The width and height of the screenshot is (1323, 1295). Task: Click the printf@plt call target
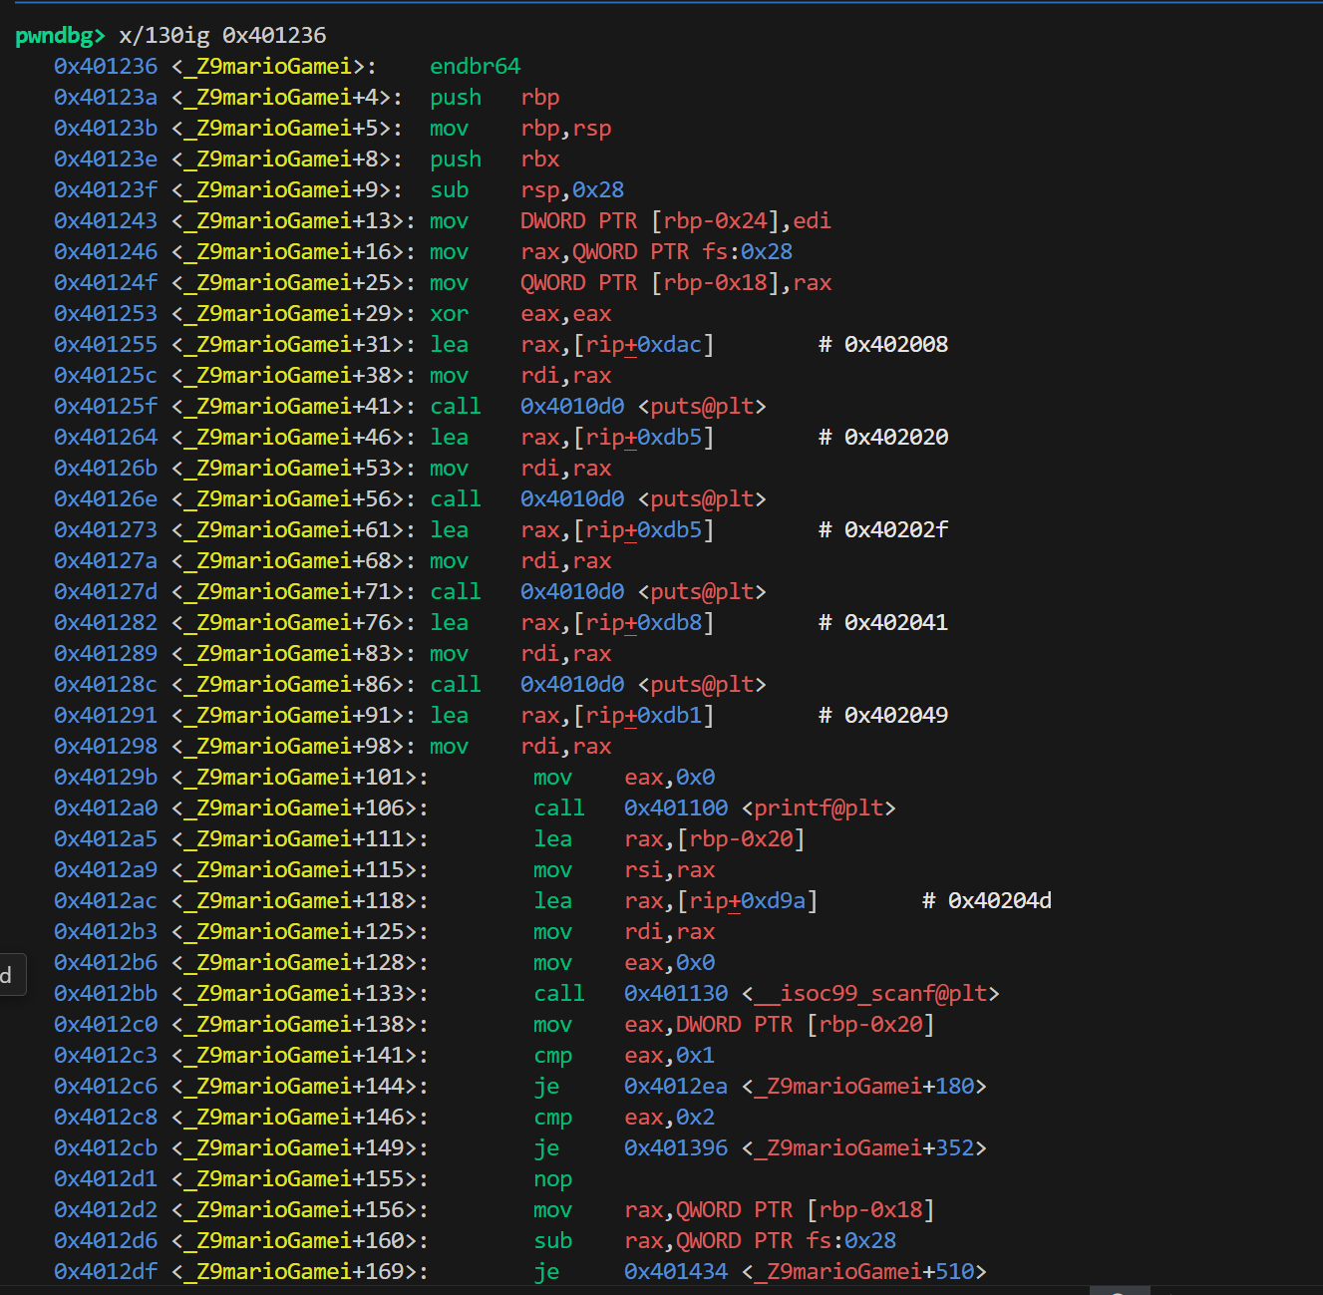[760, 809]
